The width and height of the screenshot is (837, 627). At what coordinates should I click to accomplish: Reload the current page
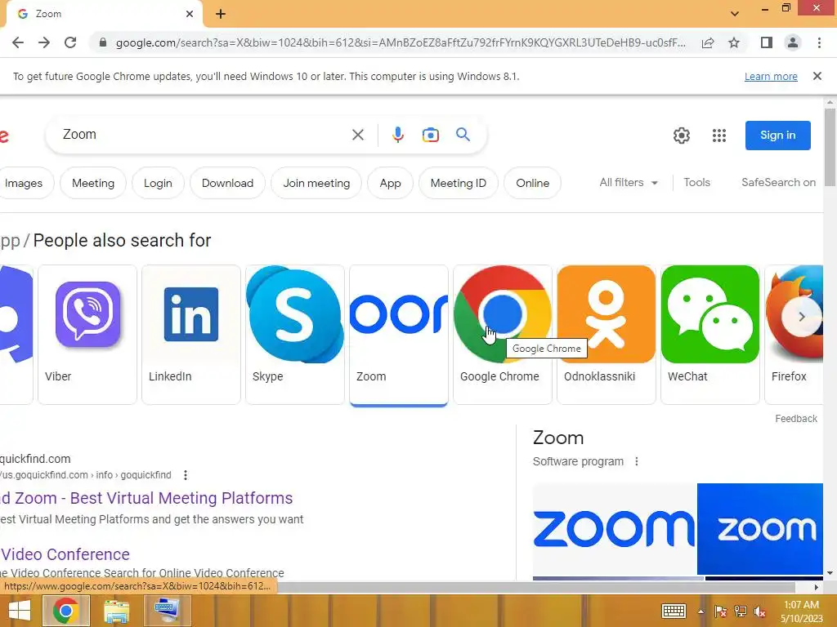tap(70, 42)
